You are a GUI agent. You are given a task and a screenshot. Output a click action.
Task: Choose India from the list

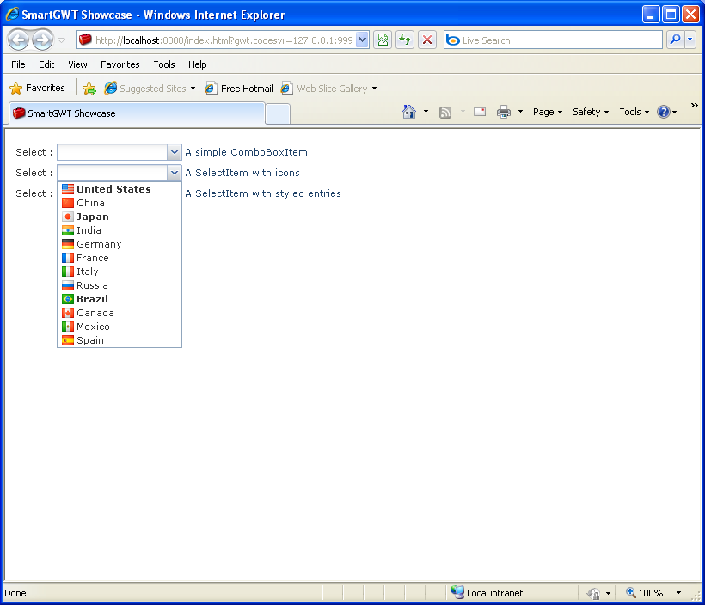point(120,230)
